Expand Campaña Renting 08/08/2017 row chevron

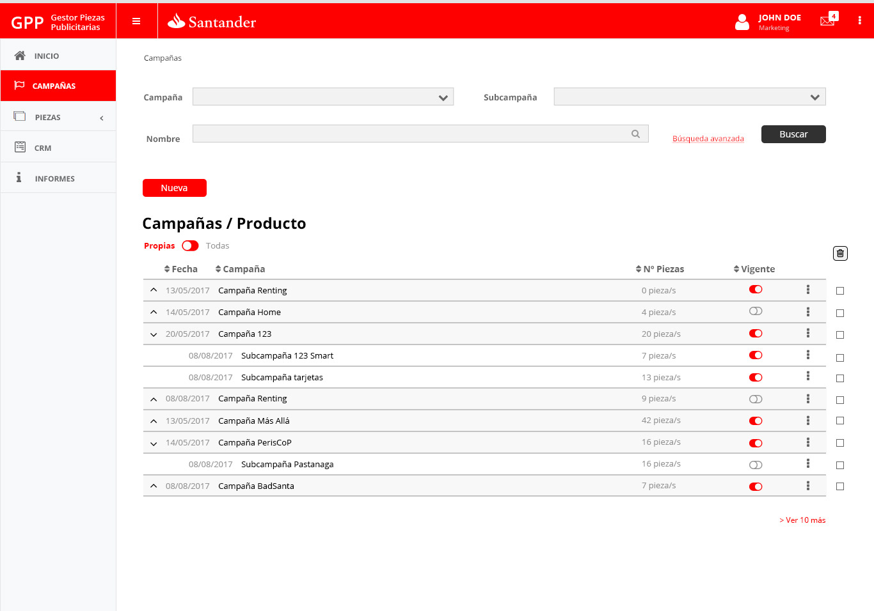click(x=154, y=399)
